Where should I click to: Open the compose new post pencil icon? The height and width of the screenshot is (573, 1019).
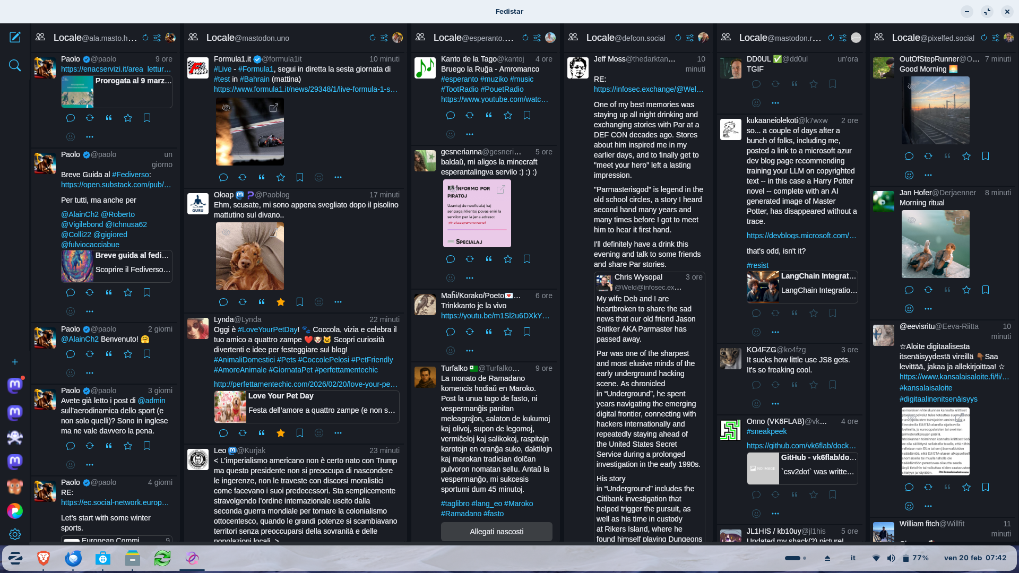click(x=15, y=37)
